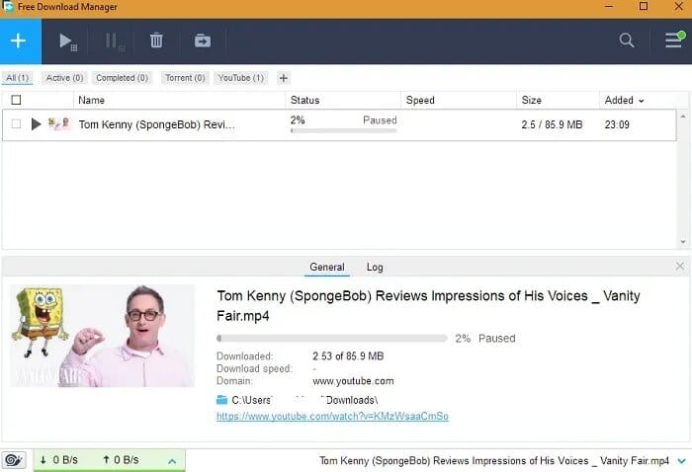Switch to the Log tab
This screenshot has height=472, width=692.
coord(375,267)
